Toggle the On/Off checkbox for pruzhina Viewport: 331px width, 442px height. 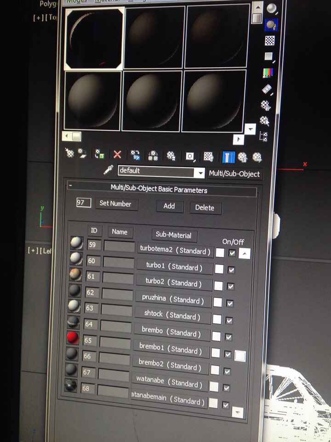pyautogui.click(x=230, y=303)
